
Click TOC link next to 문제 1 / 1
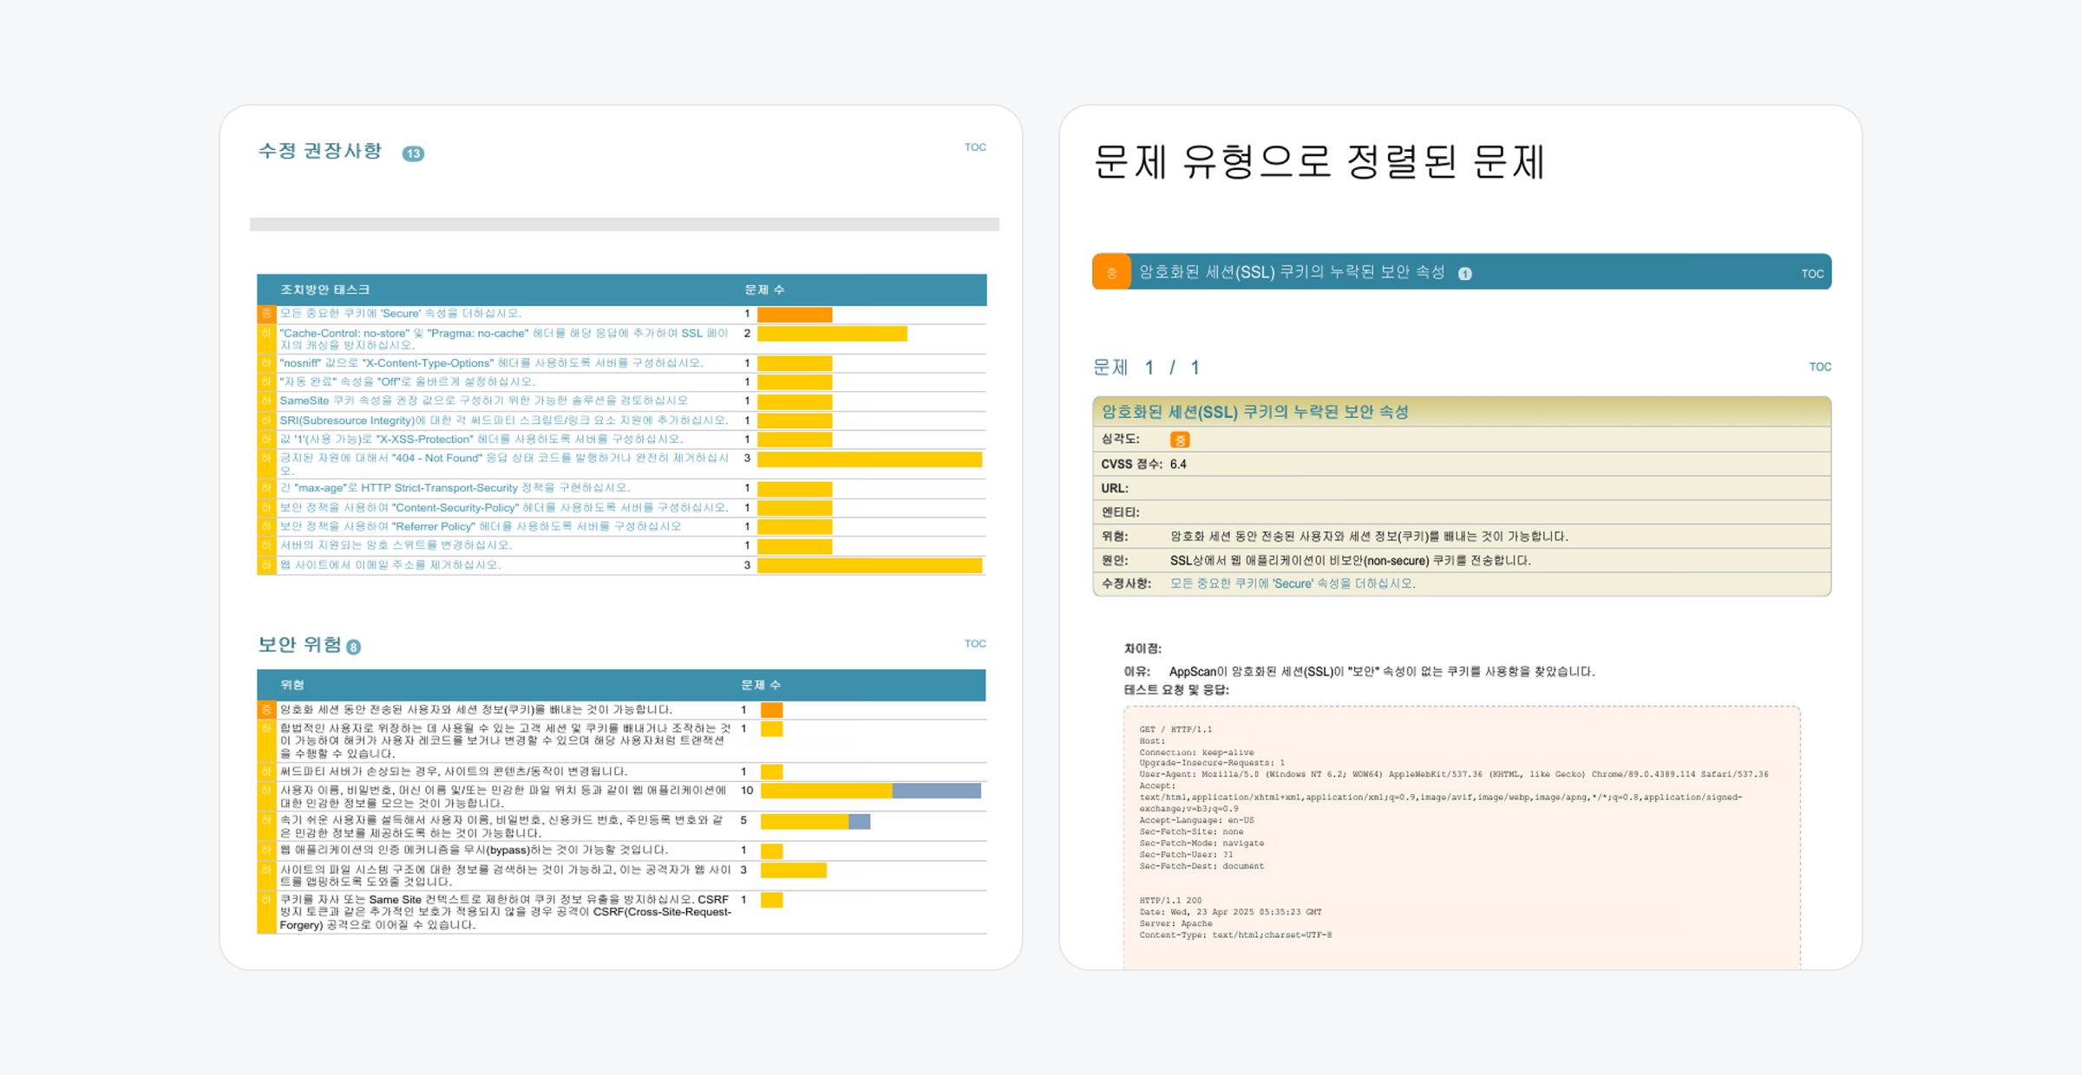tap(1820, 367)
